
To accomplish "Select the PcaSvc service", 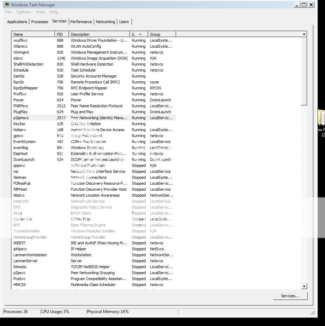I will (94, 279).
